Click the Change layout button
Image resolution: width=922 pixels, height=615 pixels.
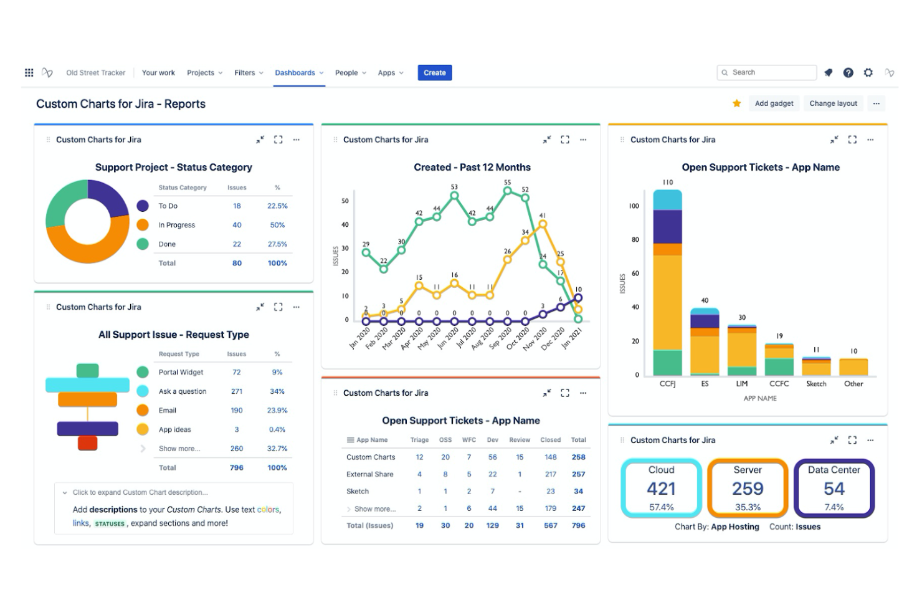tap(833, 103)
